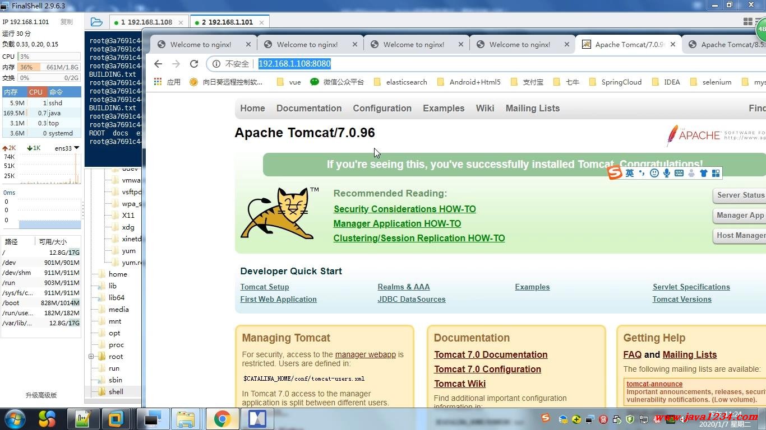Open the Apache Software Foundation logo
Viewport: 766px width, 430px height.
click(716, 135)
